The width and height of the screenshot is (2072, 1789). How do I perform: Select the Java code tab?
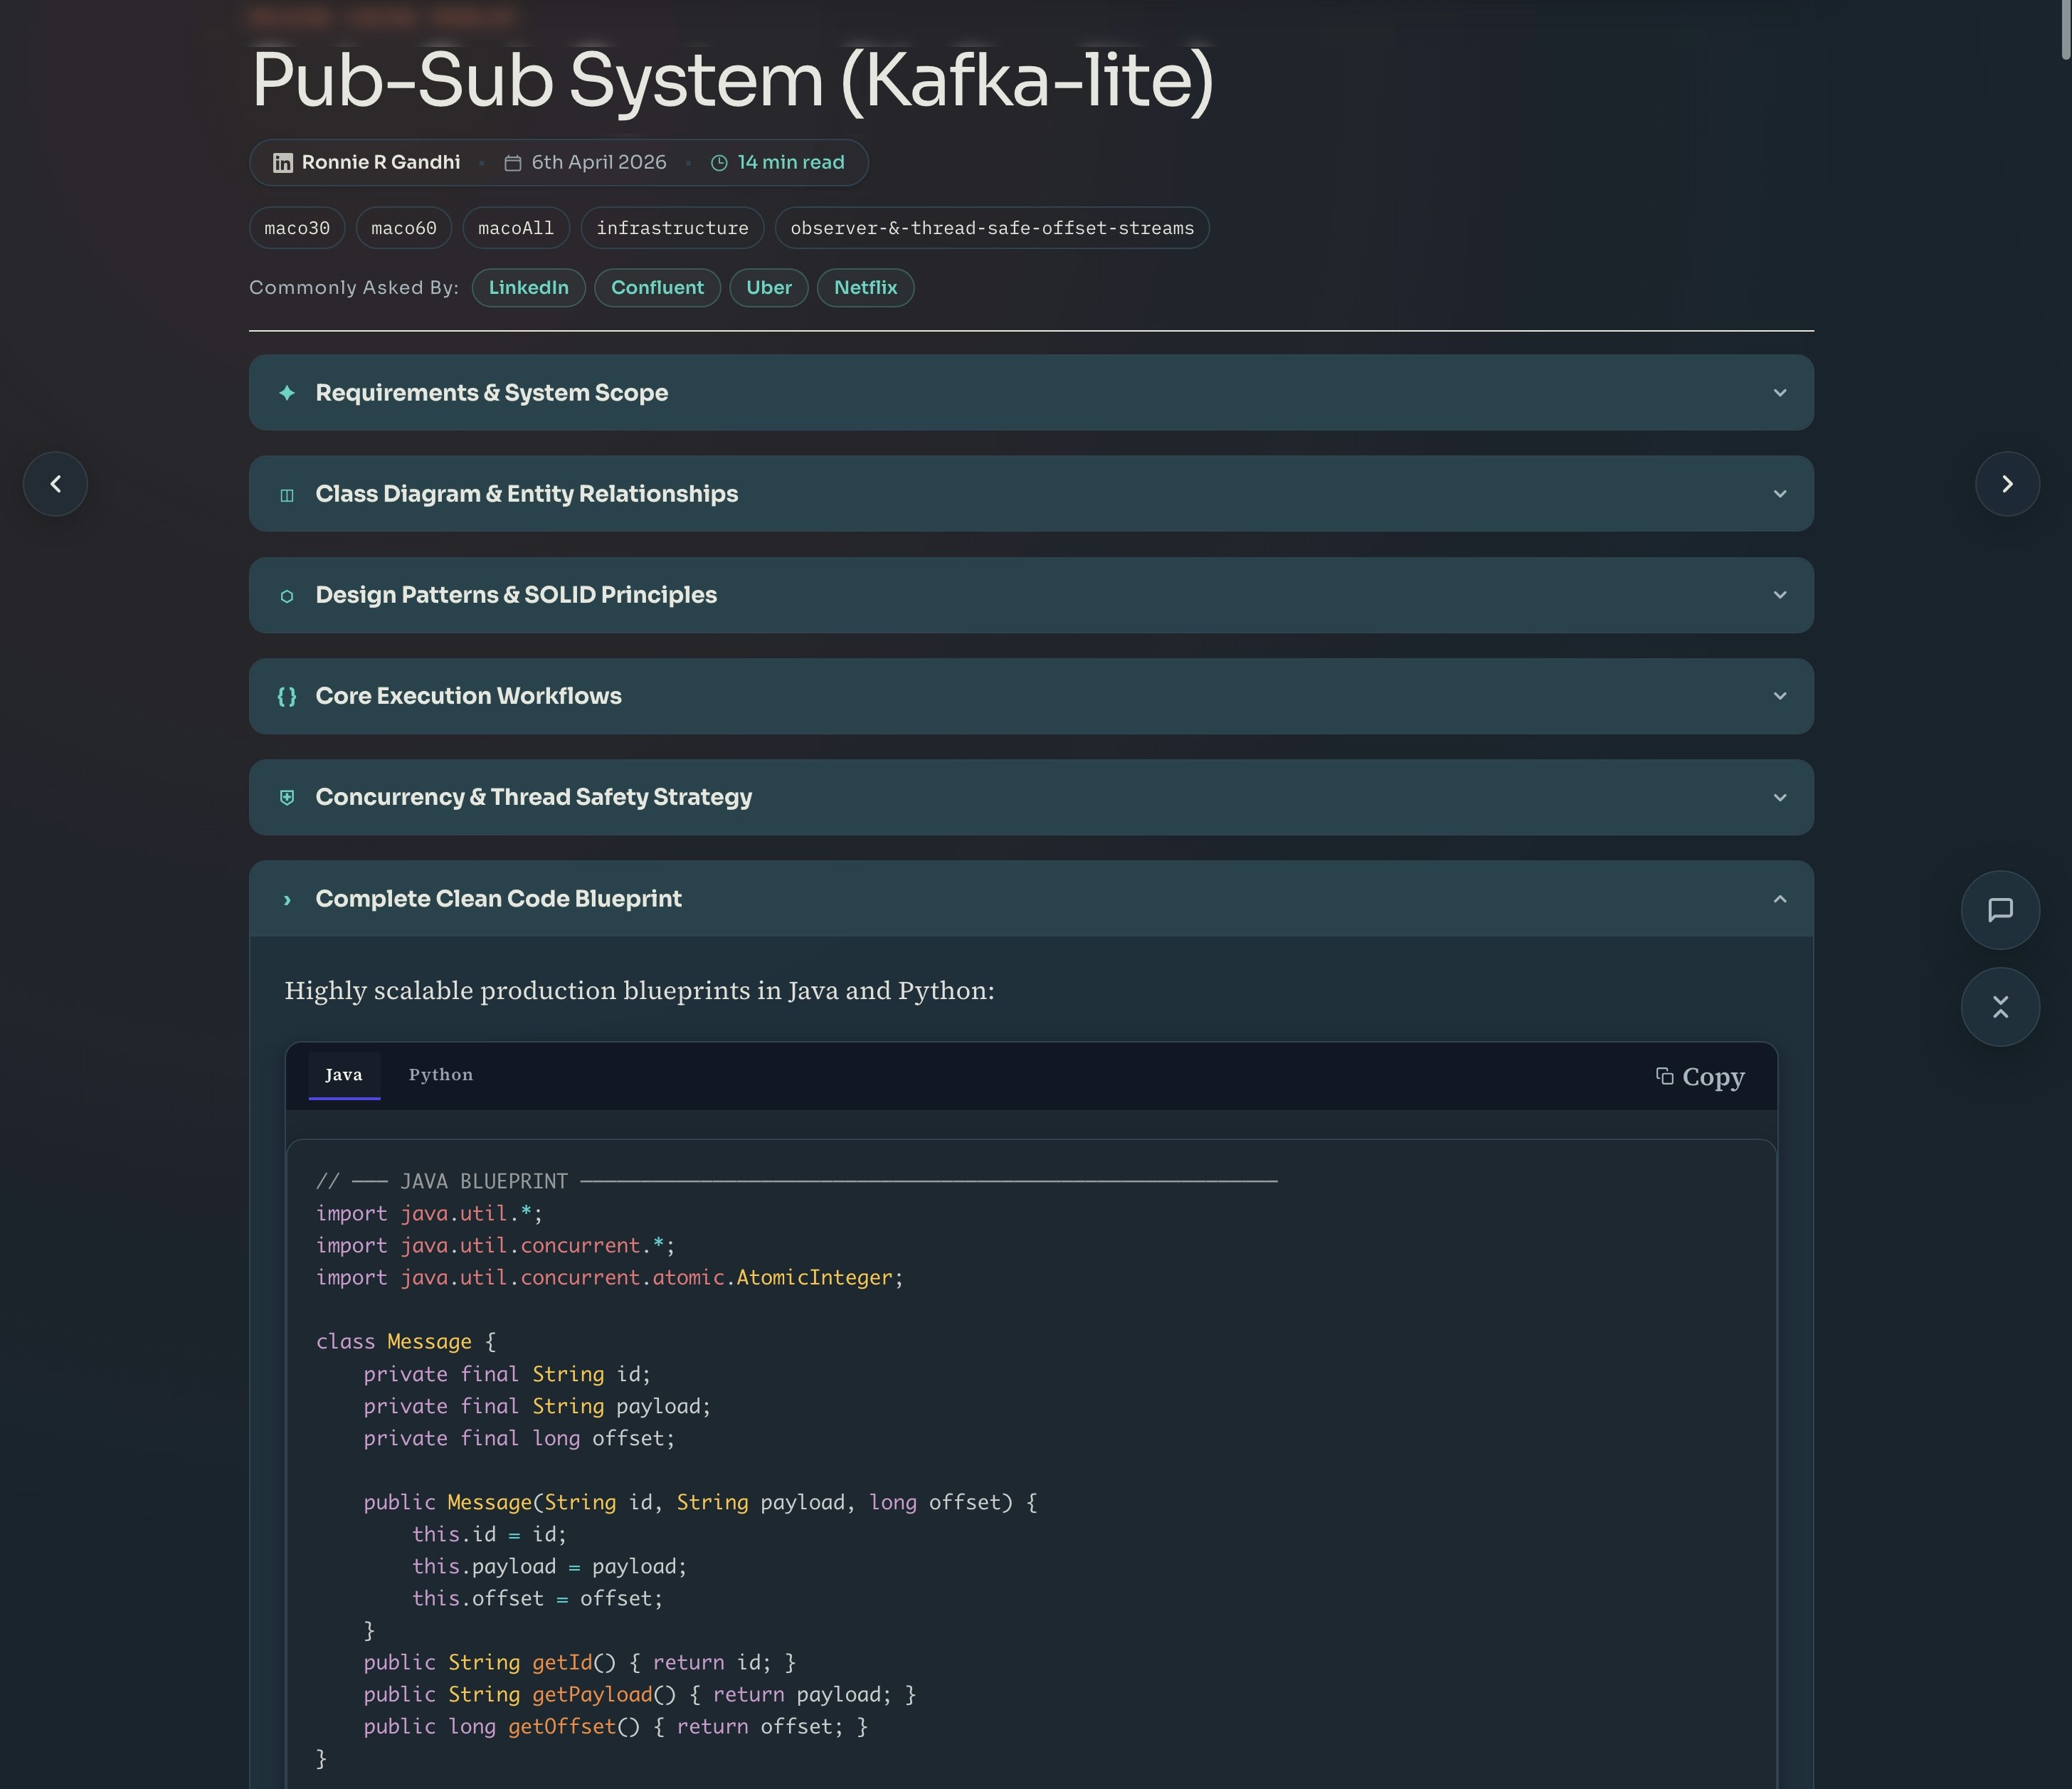[x=344, y=1075]
